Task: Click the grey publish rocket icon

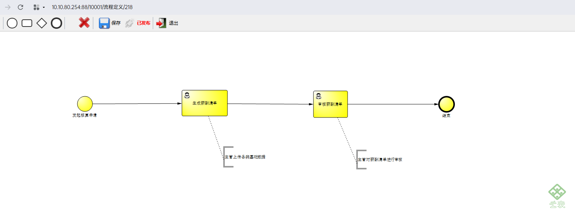Action: pyautogui.click(x=130, y=23)
